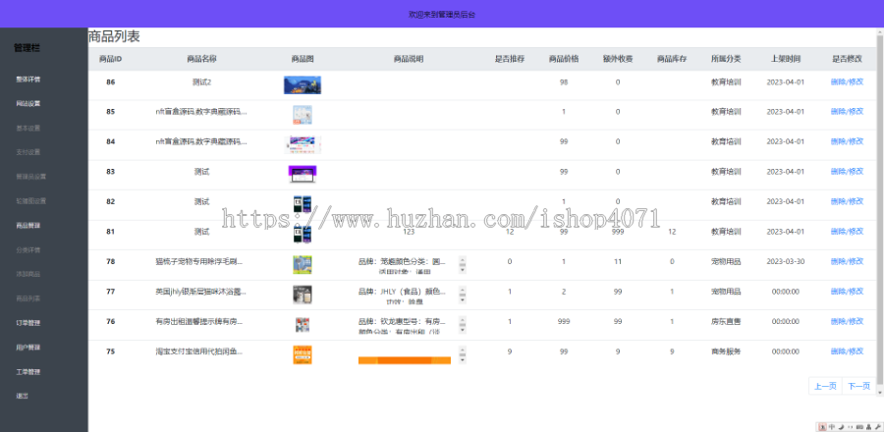Click the product image in row 76
The image size is (884, 432).
pos(303,324)
